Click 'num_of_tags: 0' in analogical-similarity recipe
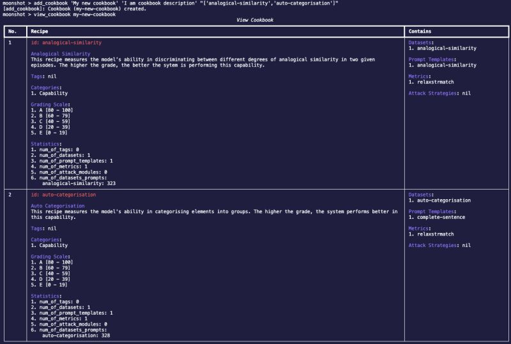The image size is (511, 344). (x=59, y=150)
